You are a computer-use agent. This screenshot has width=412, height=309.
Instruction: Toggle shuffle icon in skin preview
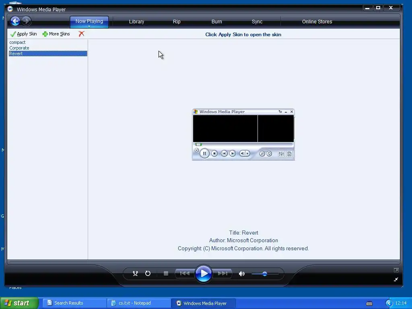point(262,154)
